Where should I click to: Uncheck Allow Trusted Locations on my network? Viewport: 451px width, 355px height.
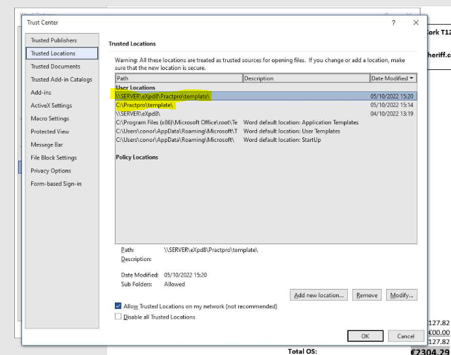tap(118, 306)
